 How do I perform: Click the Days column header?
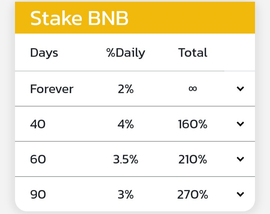click(x=44, y=53)
